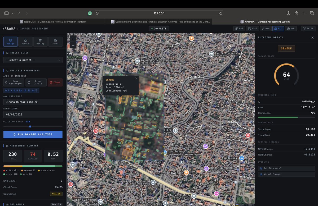Open Safari downloads icon
This screenshot has height=206, width=318.
click(x=289, y=13)
